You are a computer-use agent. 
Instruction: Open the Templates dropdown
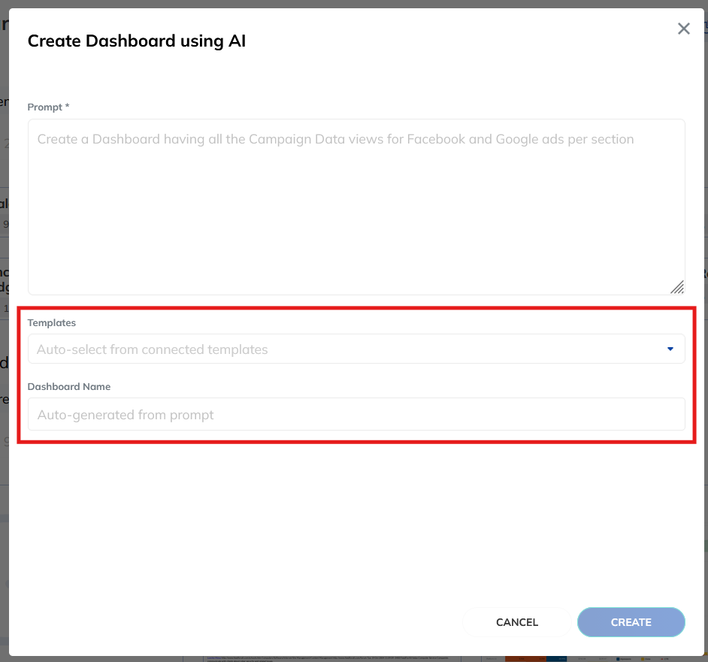click(x=356, y=349)
